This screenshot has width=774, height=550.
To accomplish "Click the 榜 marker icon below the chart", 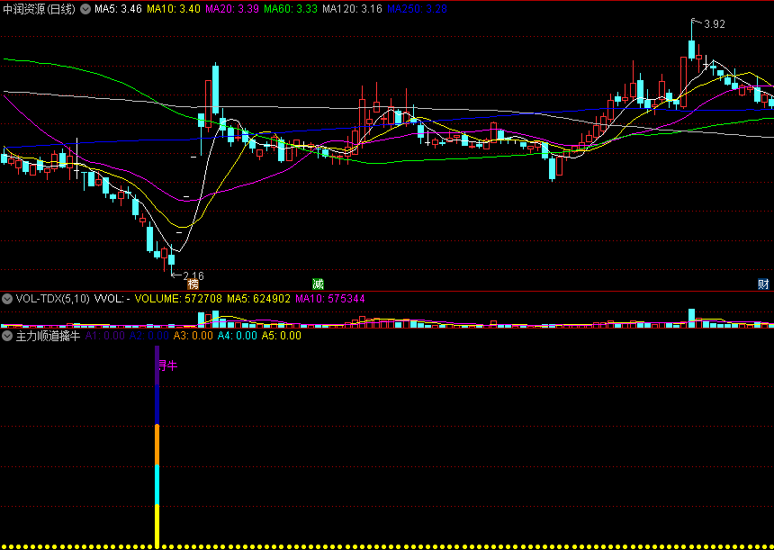I will (193, 284).
